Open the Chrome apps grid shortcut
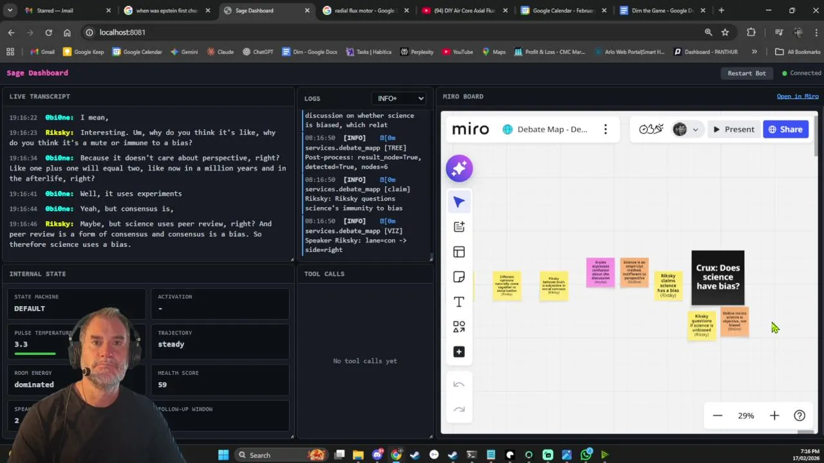The width and height of the screenshot is (824, 463). click(x=10, y=51)
